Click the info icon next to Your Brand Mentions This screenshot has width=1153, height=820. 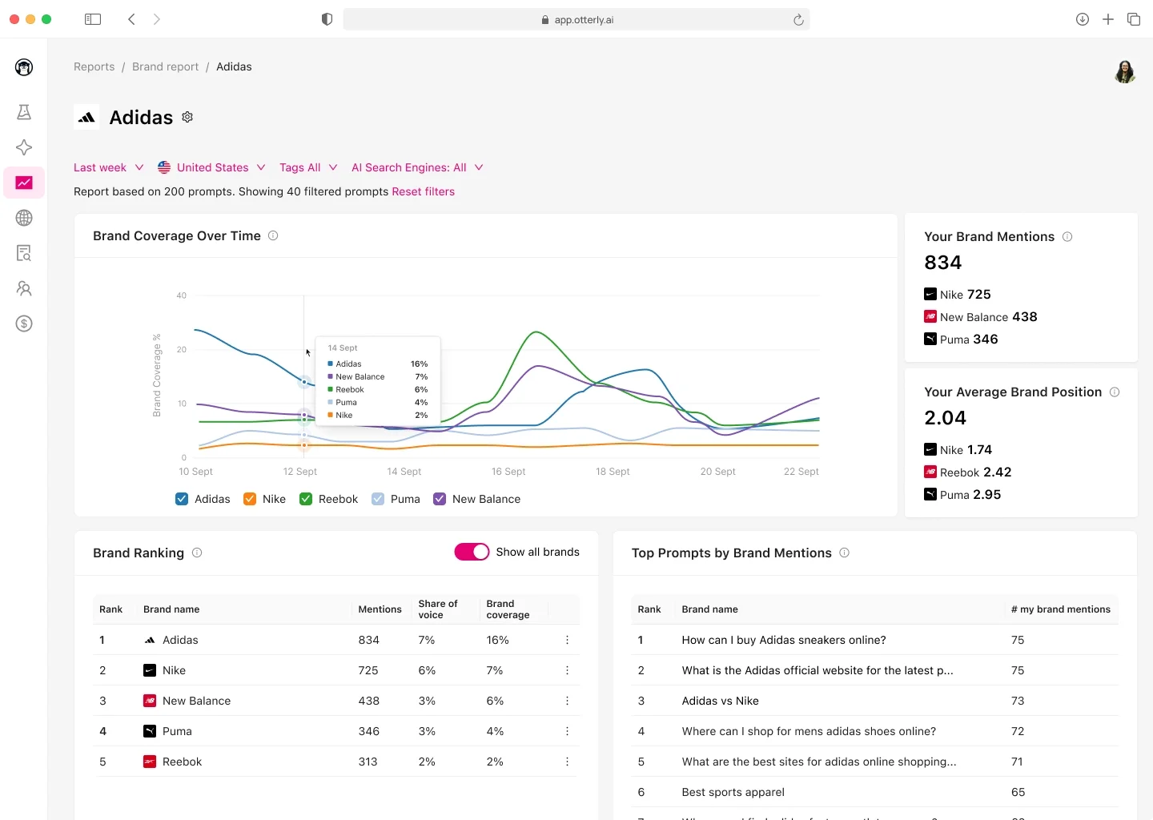(1067, 236)
